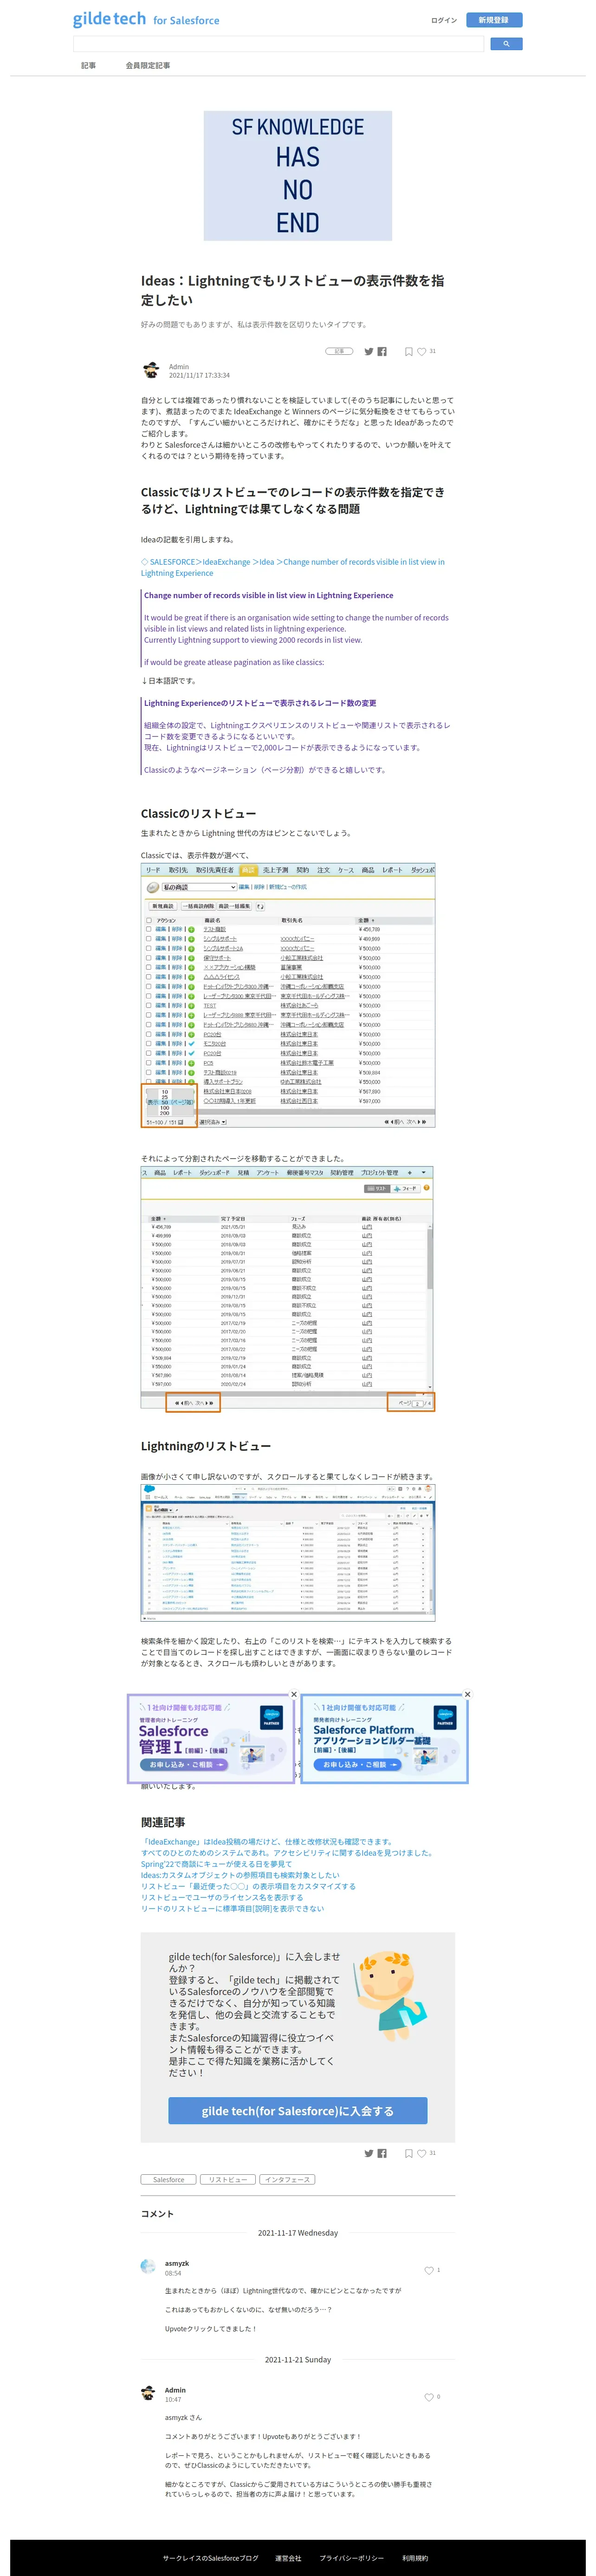Click the Classicのリストビュー heading
Screen dimensions: 596x2576
pos(198,813)
